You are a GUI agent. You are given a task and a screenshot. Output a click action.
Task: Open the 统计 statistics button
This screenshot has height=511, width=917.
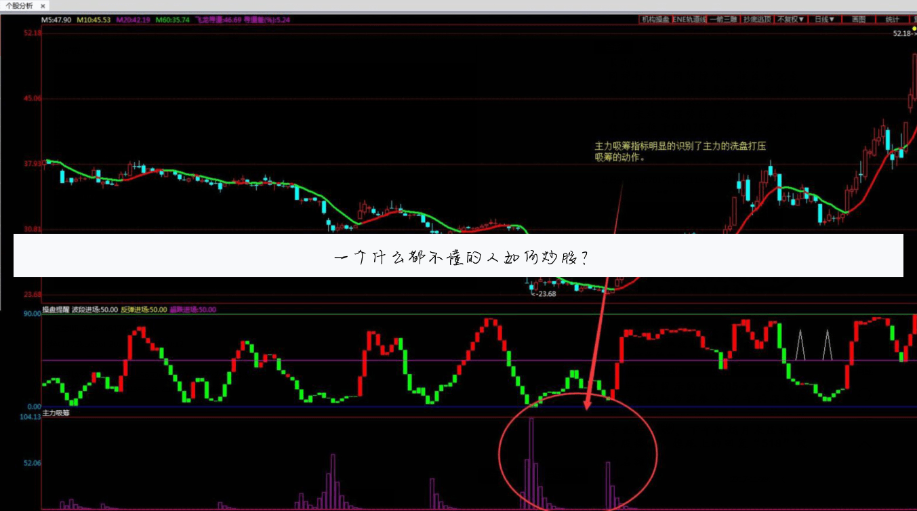(893, 20)
